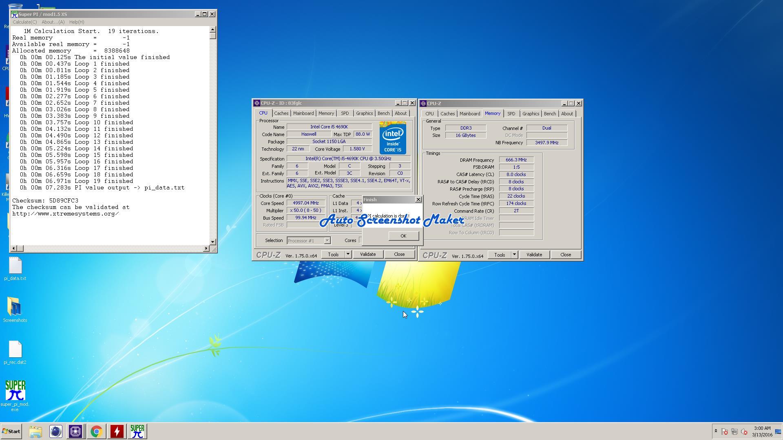Select CPU tab in right CPU-Z window
The image size is (783, 440).
429,114
